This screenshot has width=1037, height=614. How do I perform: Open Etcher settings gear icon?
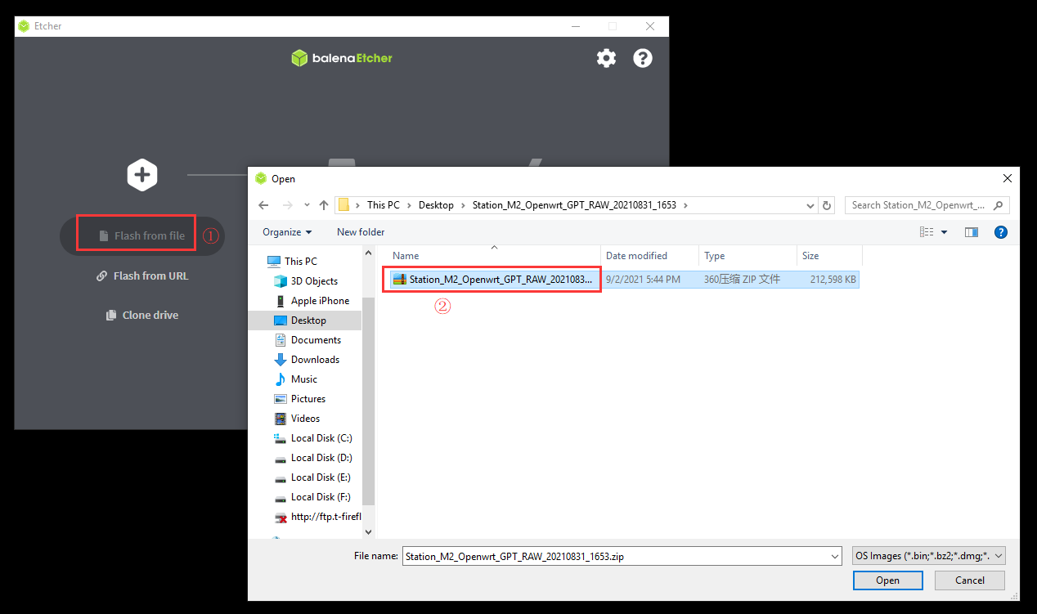(x=606, y=58)
